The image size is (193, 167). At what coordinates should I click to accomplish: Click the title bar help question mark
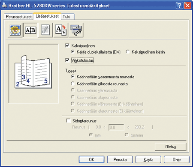click(179, 6)
